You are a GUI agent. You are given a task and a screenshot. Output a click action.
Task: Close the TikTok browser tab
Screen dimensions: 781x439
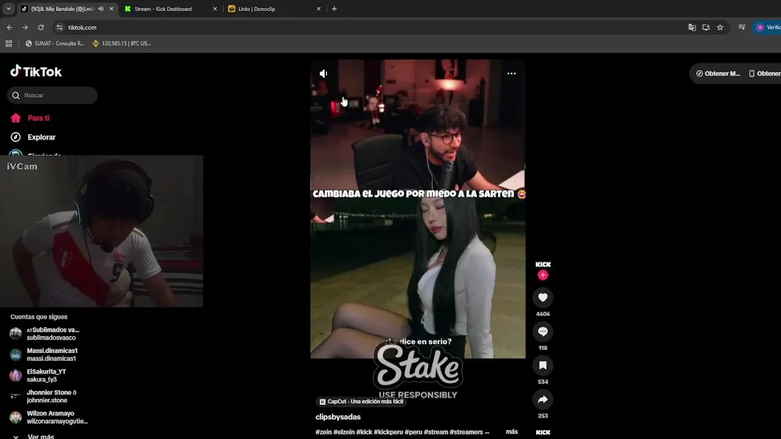click(111, 9)
